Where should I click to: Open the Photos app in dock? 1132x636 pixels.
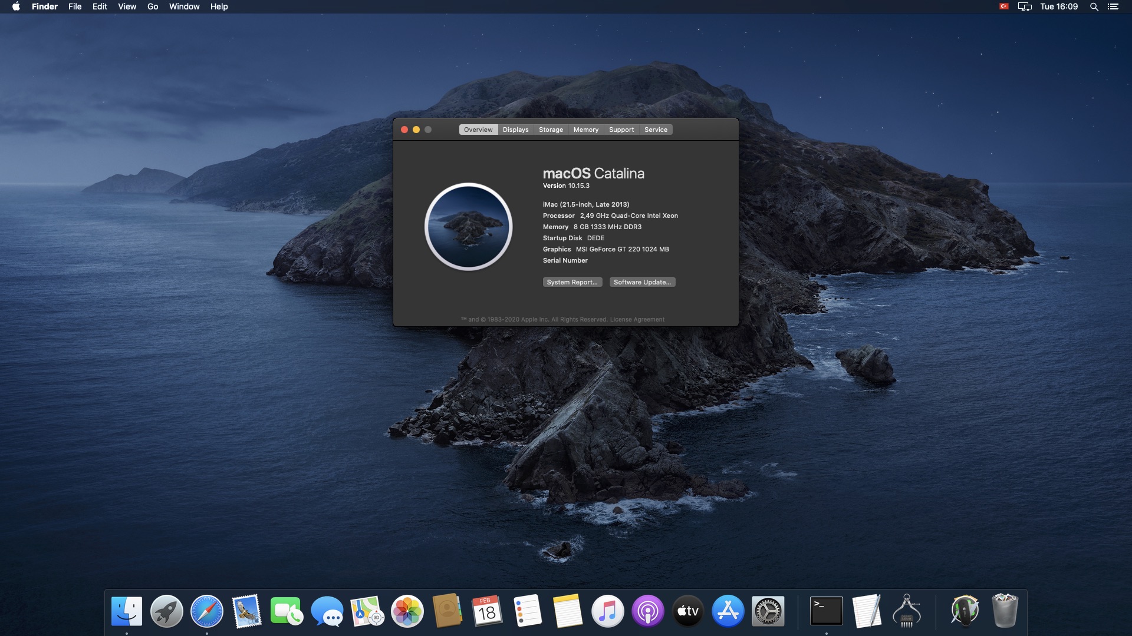pyautogui.click(x=407, y=611)
